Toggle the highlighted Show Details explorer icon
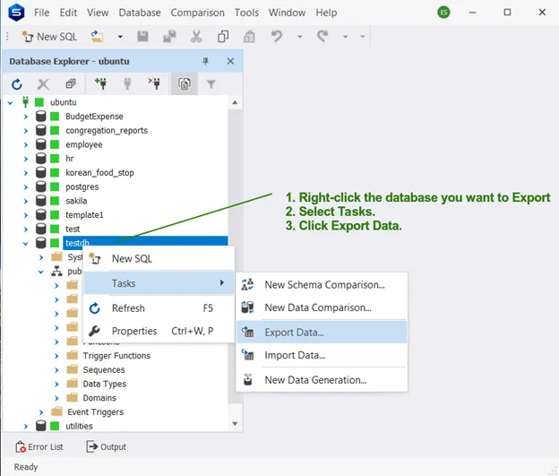559x476 pixels. 184,84
